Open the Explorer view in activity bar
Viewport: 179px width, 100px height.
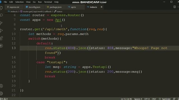[1, 8]
